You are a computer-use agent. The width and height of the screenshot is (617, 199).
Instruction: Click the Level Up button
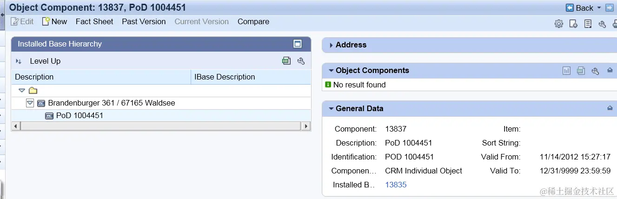[45, 61]
